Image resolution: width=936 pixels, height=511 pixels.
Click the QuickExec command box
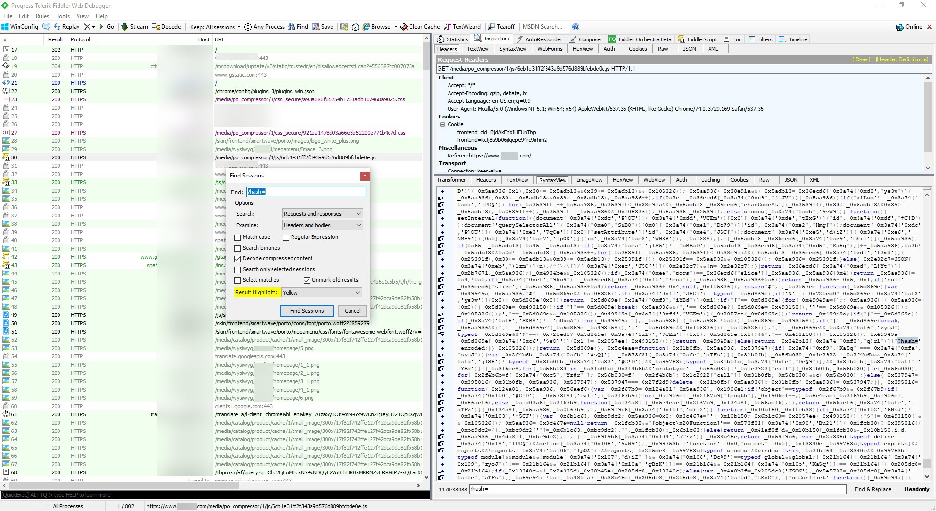(215, 495)
